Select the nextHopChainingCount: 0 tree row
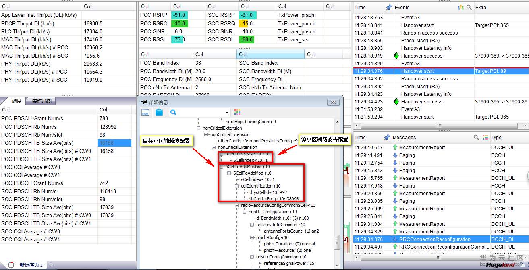The image size is (529, 270). (x=251, y=122)
